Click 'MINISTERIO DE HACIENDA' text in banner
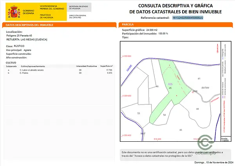Image resolution: width=235 pixels, height=166 pixels. click(47, 16)
